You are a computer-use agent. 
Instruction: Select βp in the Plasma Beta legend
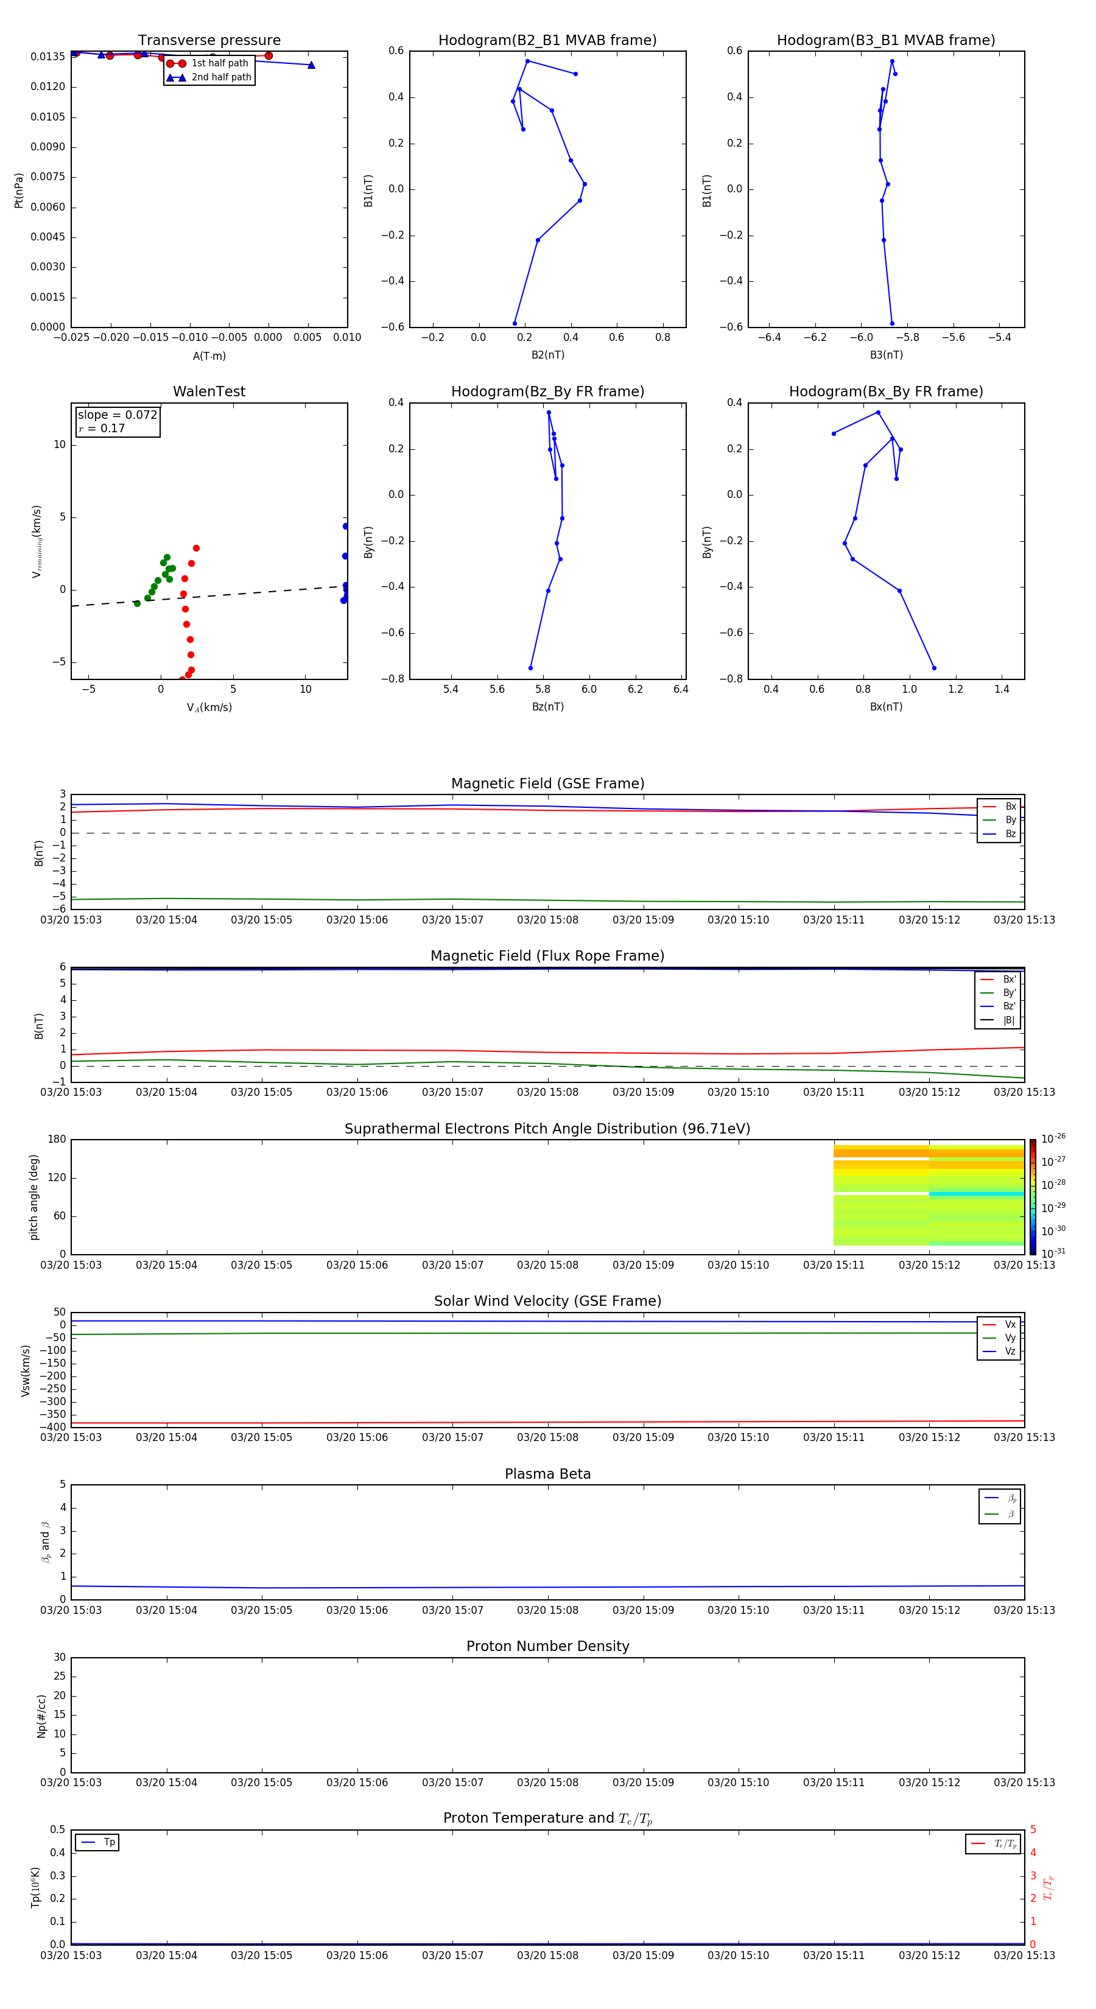click(x=1000, y=1498)
